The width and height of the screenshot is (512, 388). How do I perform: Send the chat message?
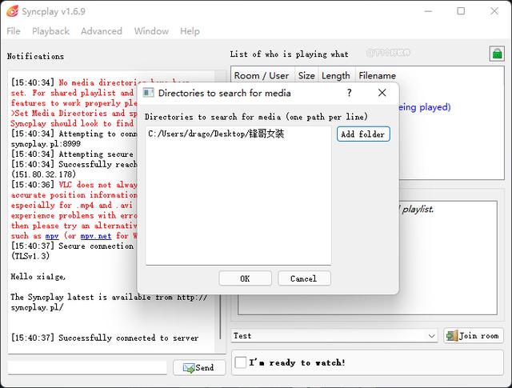199,368
